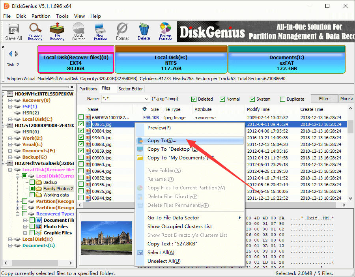The height and width of the screenshot is (277, 355).
Task: Toggle the System filter checkbox
Action: point(252,99)
